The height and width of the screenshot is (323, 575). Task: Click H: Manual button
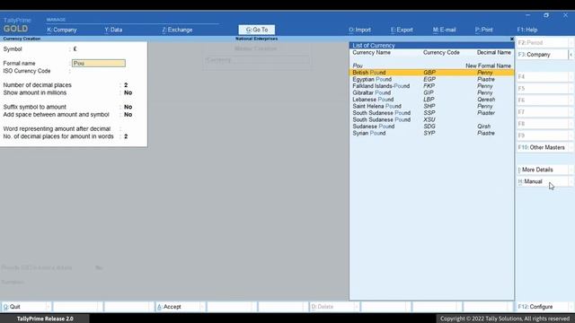(544, 181)
